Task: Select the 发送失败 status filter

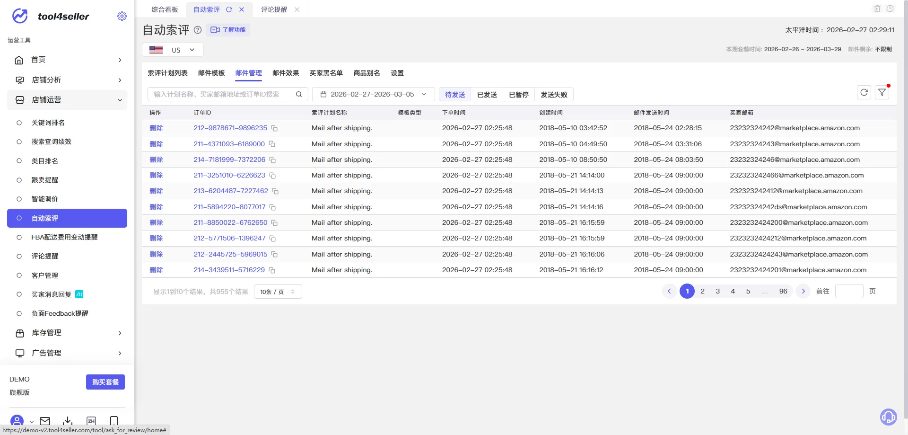Action: click(554, 95)
